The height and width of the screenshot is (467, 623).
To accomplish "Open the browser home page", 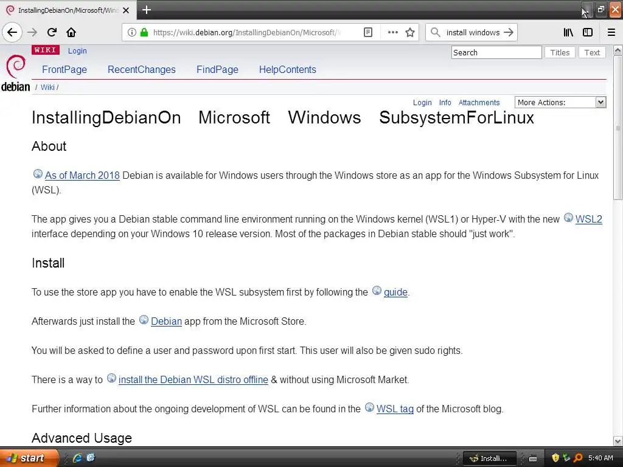I will (71, 32).
